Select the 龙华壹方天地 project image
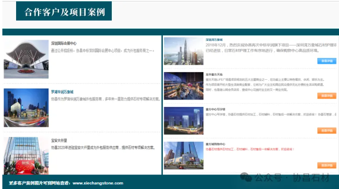This screenshot has height=189, width=339. coord(184,86)
